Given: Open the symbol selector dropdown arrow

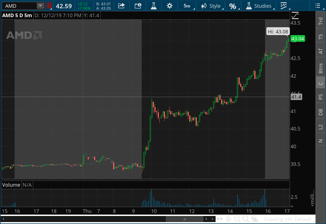Looking at the screenshot, I should [40, 6].
